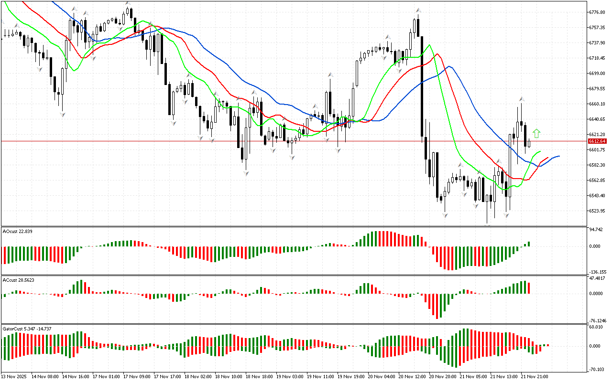Click down fractal below the 20 Nov 20:00 low
612x382 pixels.
pyautogui.click(x=445, y=216)
